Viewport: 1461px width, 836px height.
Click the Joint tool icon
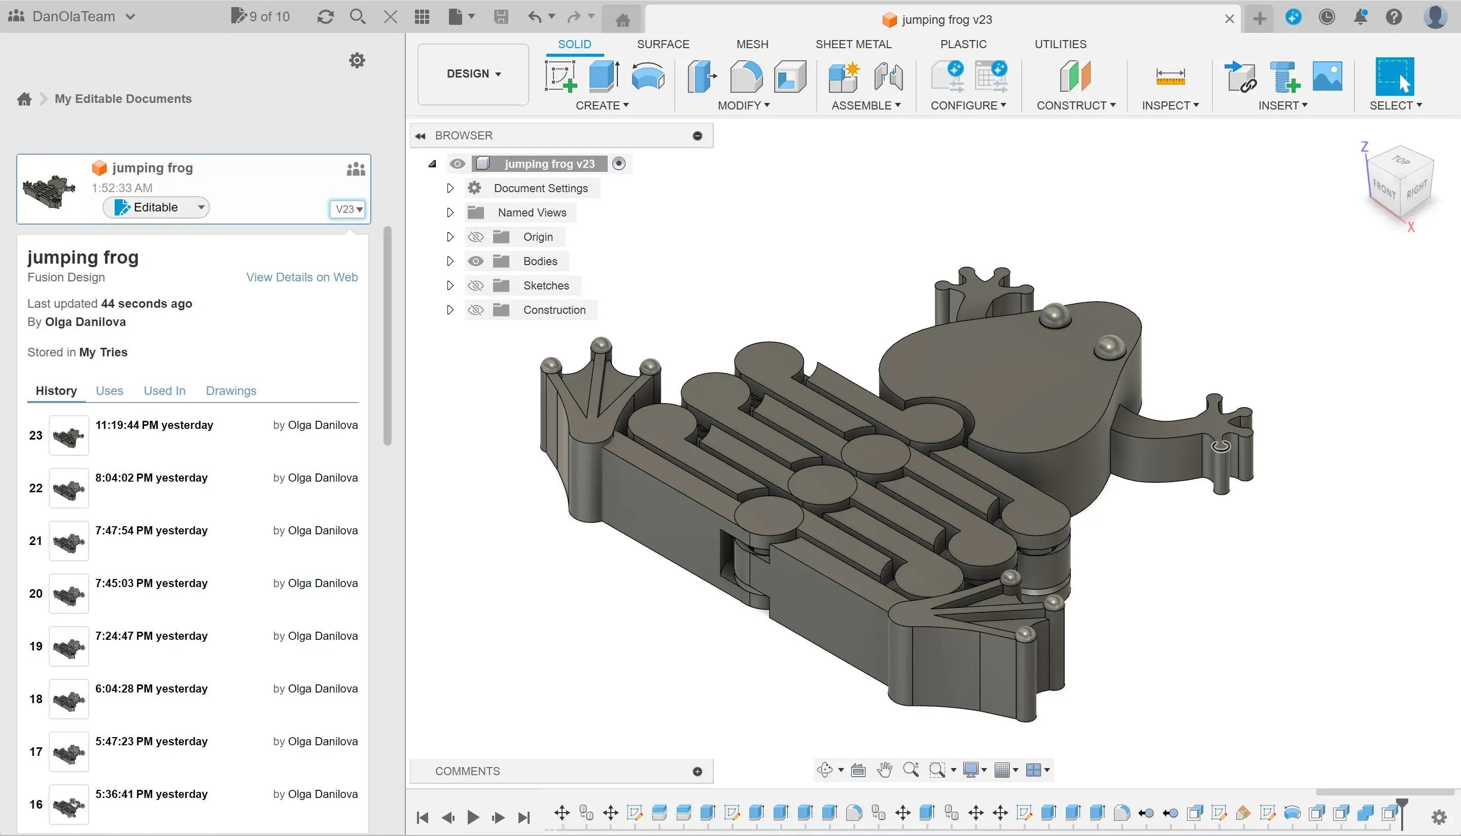tap(888, 77)
